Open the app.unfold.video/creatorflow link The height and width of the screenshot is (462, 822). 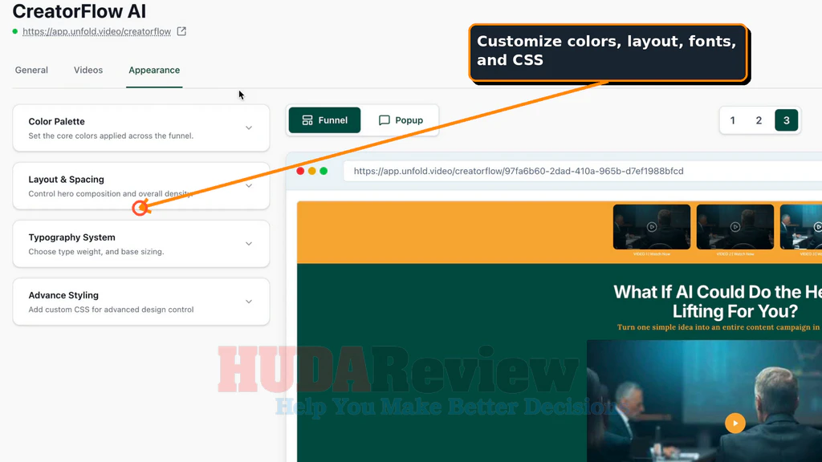point(96,31)
